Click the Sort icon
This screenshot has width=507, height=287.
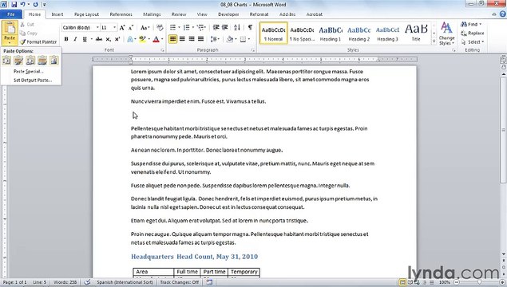click(x=237, y=28)
